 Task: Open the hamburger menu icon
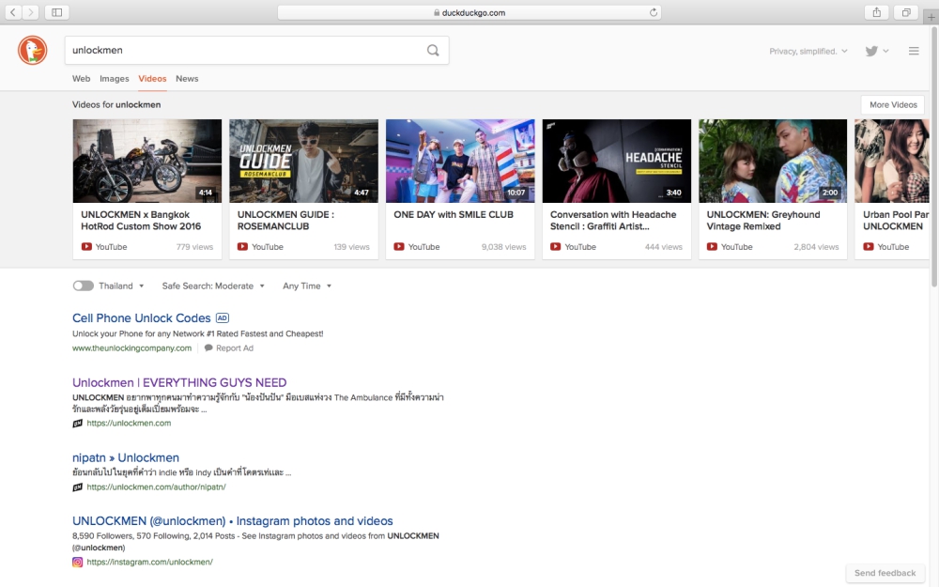[914, 51]
